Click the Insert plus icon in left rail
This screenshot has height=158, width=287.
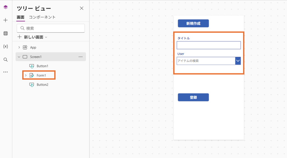[6, 20]
